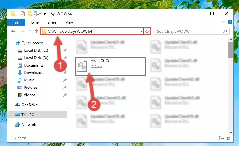
Task: Open the Music folder in the sidebar
Action: coord(29,80)
